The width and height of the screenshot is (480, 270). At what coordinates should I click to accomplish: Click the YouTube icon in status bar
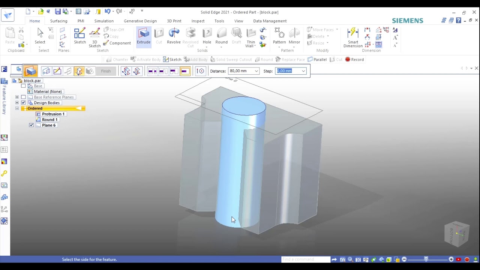click(x=458, y=259)
